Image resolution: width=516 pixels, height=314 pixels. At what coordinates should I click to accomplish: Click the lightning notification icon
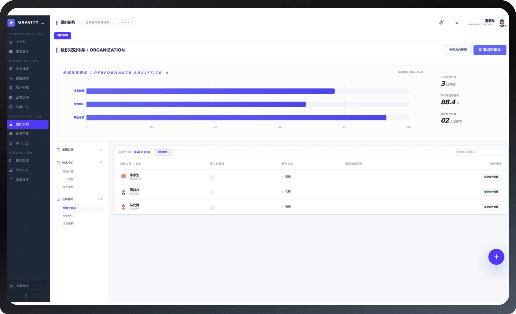[x=441, y=23]
